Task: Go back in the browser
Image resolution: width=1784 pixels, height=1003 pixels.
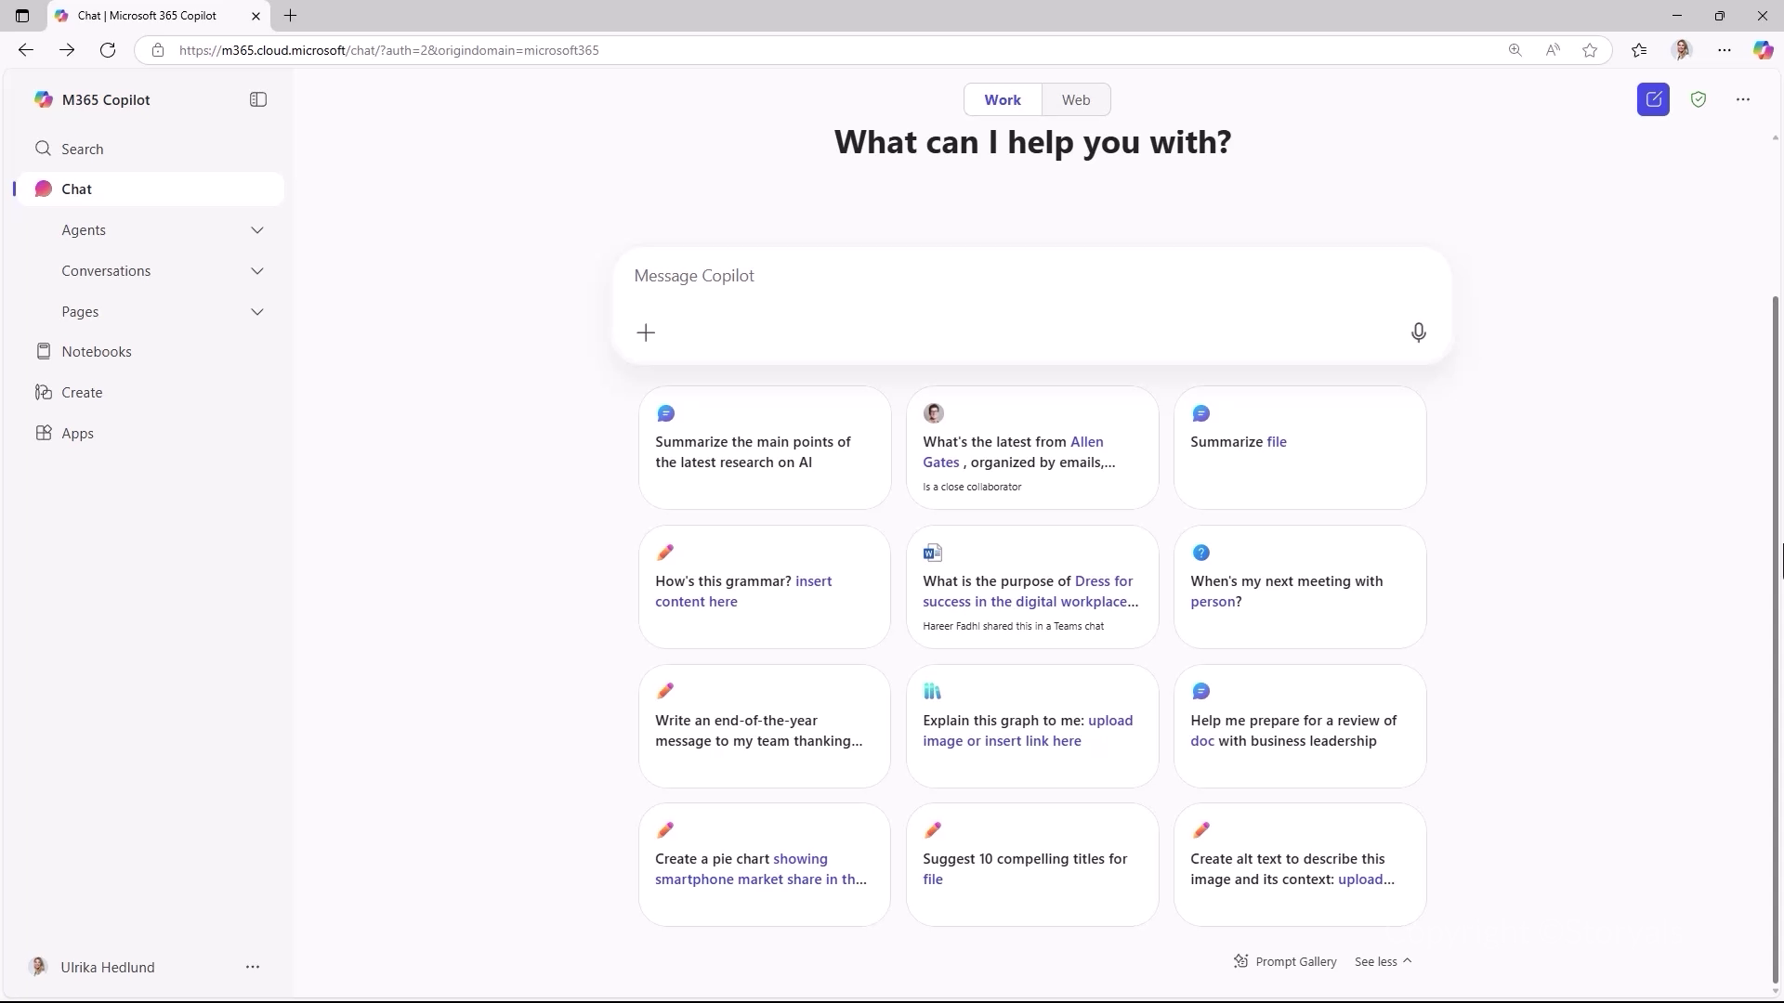Action: [x=26, y=50]
